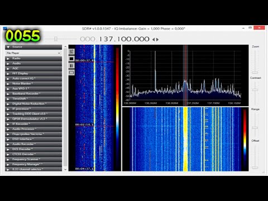Image resolution: width=268 pixels, height=201 pixels.
Task: Expand the FFT Display panel
Action: click(x=33, y=74)
